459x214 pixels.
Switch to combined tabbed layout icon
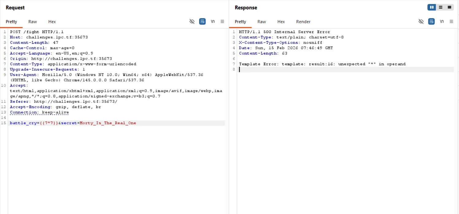click(449, 7)
